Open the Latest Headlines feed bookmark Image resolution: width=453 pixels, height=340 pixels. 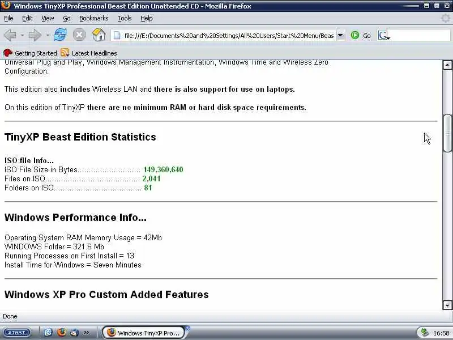[89, 53]
